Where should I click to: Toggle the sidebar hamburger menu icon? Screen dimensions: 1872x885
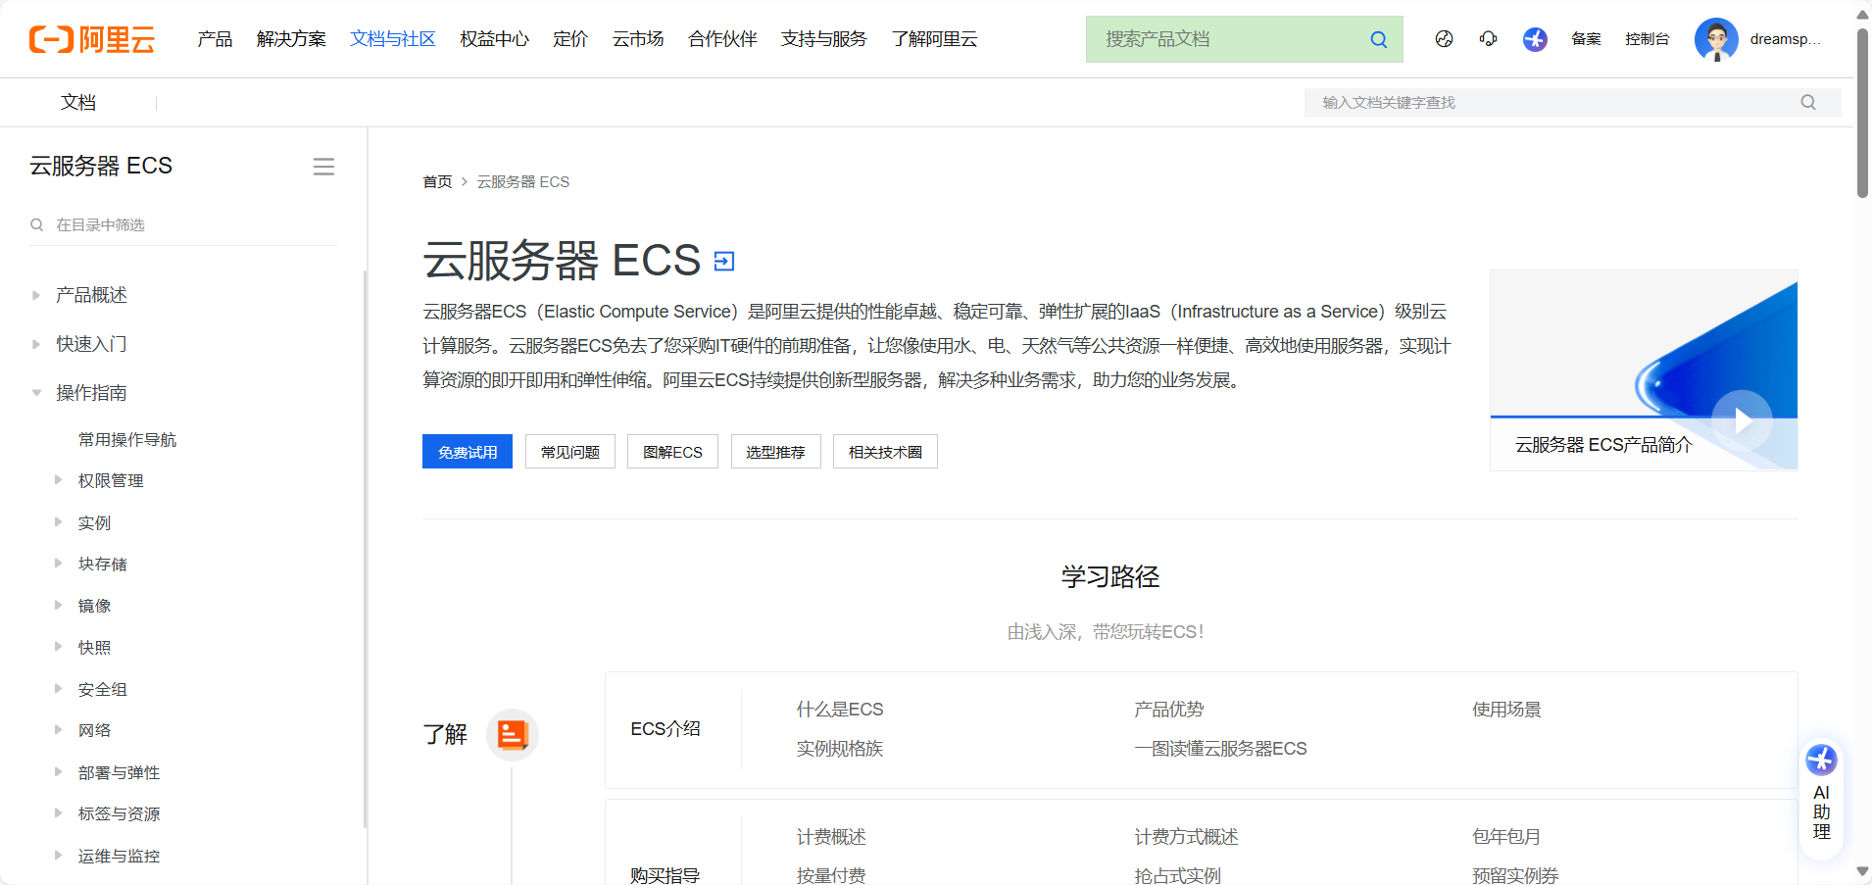coord(323,167)
